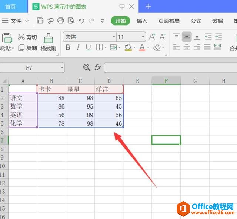Switch to 公式 tab
Viewport: 237px width, 219px height.
(x=196, y=21)
